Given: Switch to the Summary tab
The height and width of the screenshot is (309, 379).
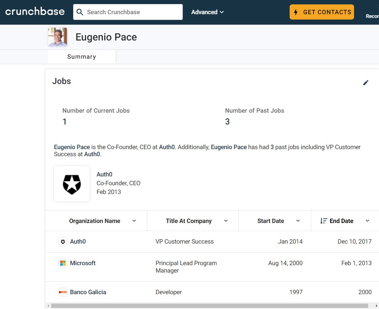Looking at the screenshot, I should coord(82,57).
